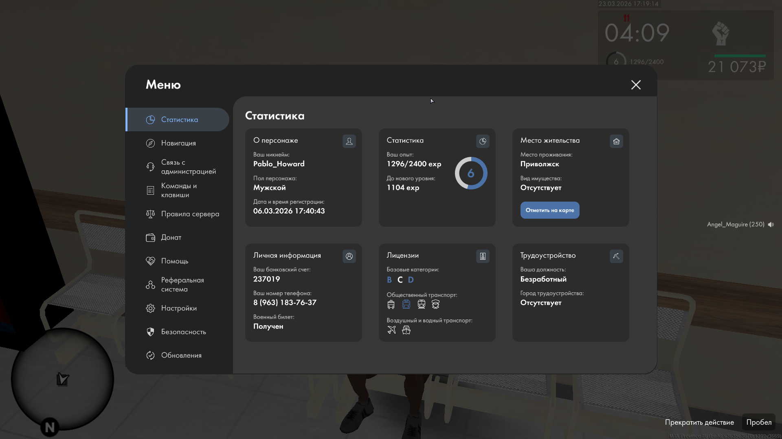Click the pie chart icon in Статистика card
Screen dimensions: 782x439
pyautogui.click(x=483, y=141)
